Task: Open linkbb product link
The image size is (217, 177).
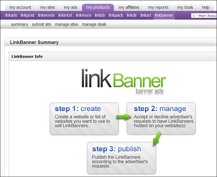Action: tap(100, 15)
